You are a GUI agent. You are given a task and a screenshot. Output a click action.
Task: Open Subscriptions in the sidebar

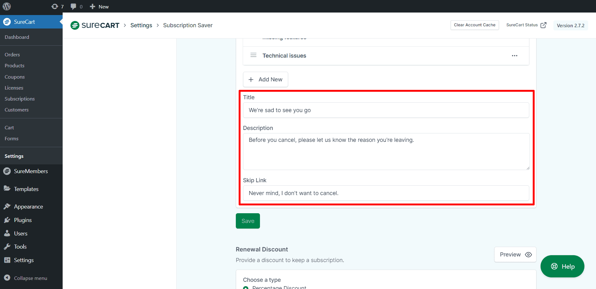(x=20, y=99)
